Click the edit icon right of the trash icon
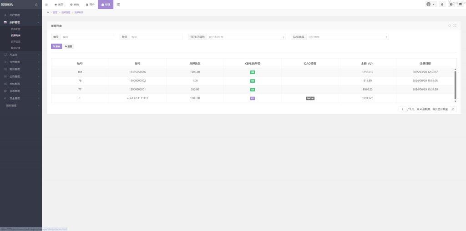 click(451, 5)
